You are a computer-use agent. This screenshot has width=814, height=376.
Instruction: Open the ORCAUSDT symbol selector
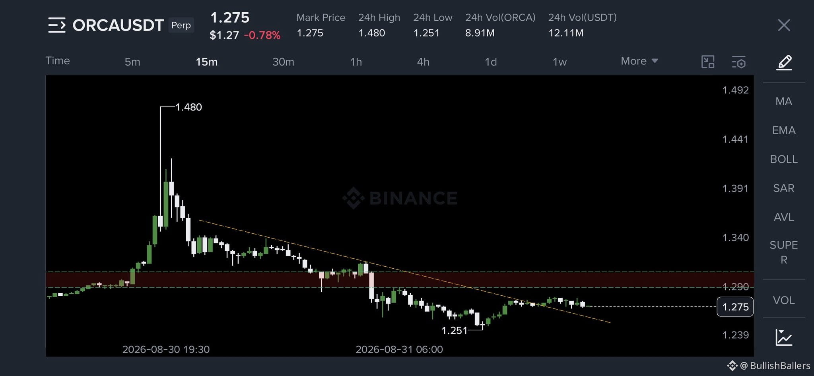[x=118, y=25]
